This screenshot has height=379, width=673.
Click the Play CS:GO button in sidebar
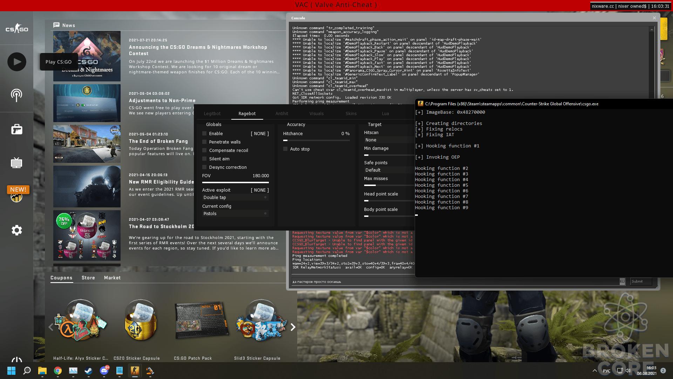tap(17, 62)
